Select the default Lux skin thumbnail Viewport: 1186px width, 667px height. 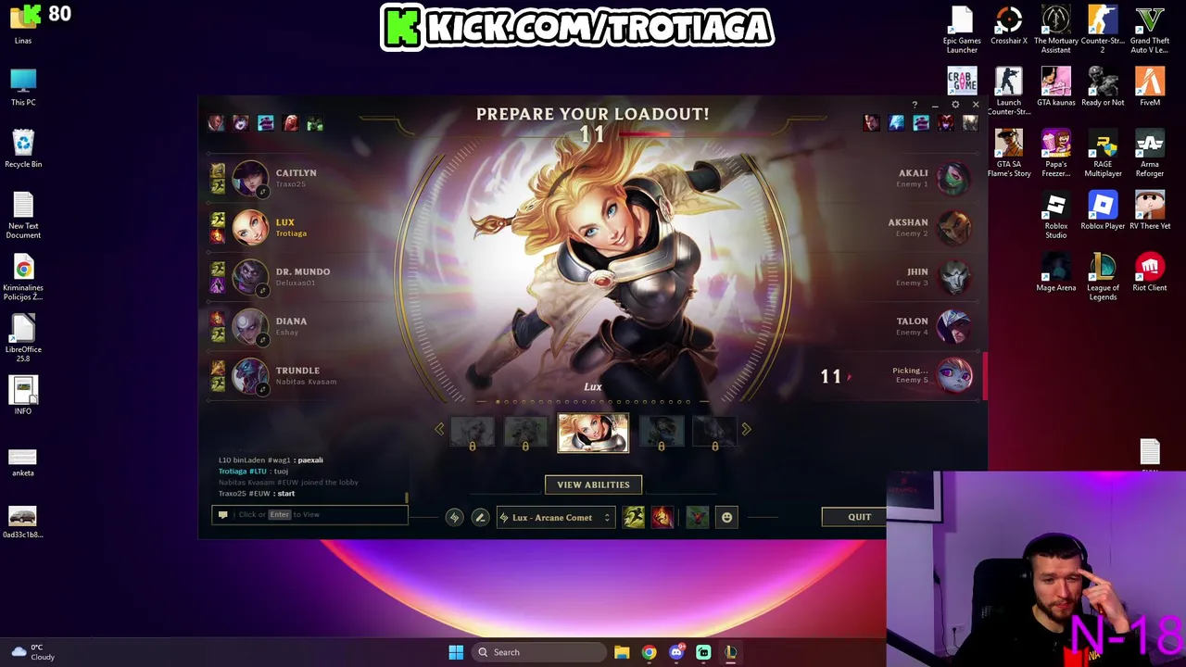coord(593,433)
